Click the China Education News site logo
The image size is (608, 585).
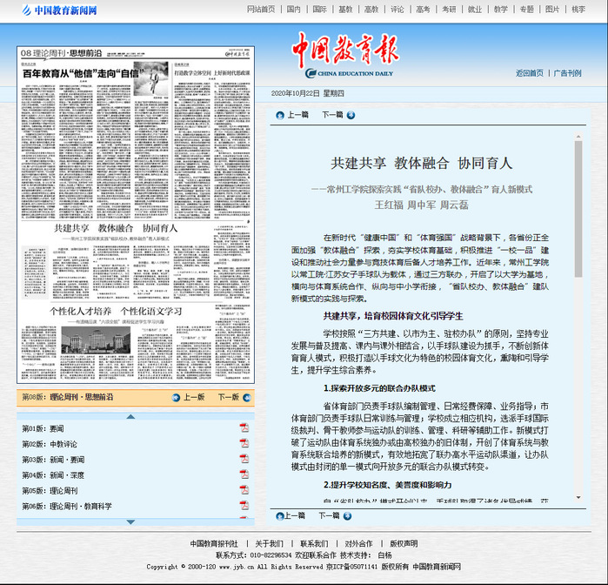pyautogui.click(x=52, y=10)
